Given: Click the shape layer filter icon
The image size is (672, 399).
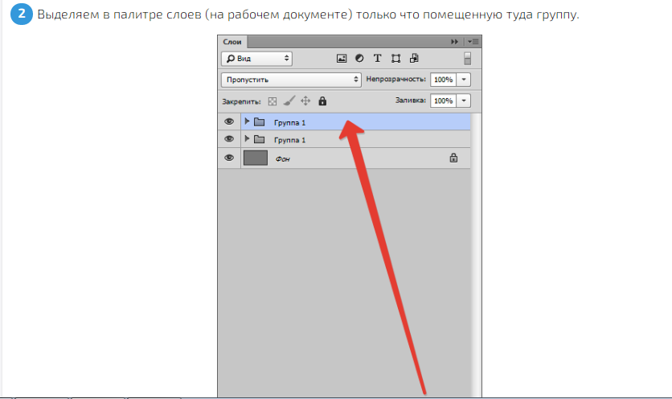Looking at the screenshot, I should click(395, 59).
